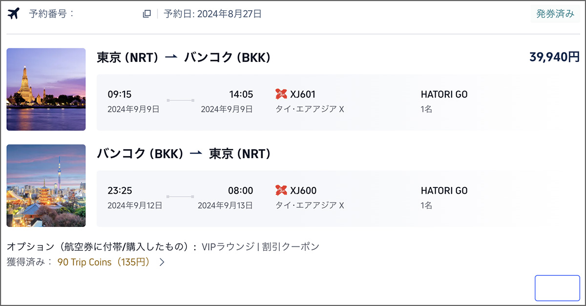The height and width of the screenshot is (306, 586).
Task: Click the バンコク (BKK) → 東京 (NRT) route title
Action: tap(184, 154)
